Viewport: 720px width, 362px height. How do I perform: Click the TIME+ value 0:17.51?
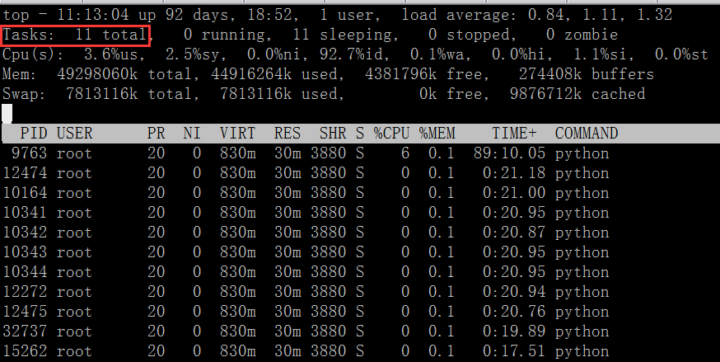pyautogui.click(x=514, y=351)
